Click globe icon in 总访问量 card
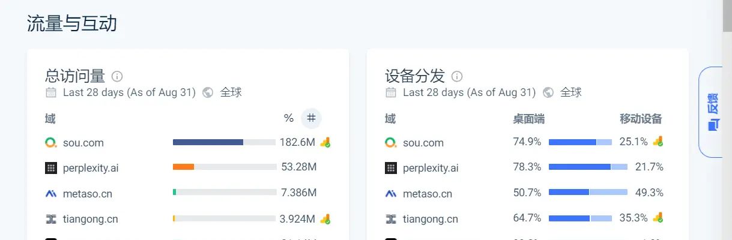This screenshot has height=240, width=732. coord(208,92)
